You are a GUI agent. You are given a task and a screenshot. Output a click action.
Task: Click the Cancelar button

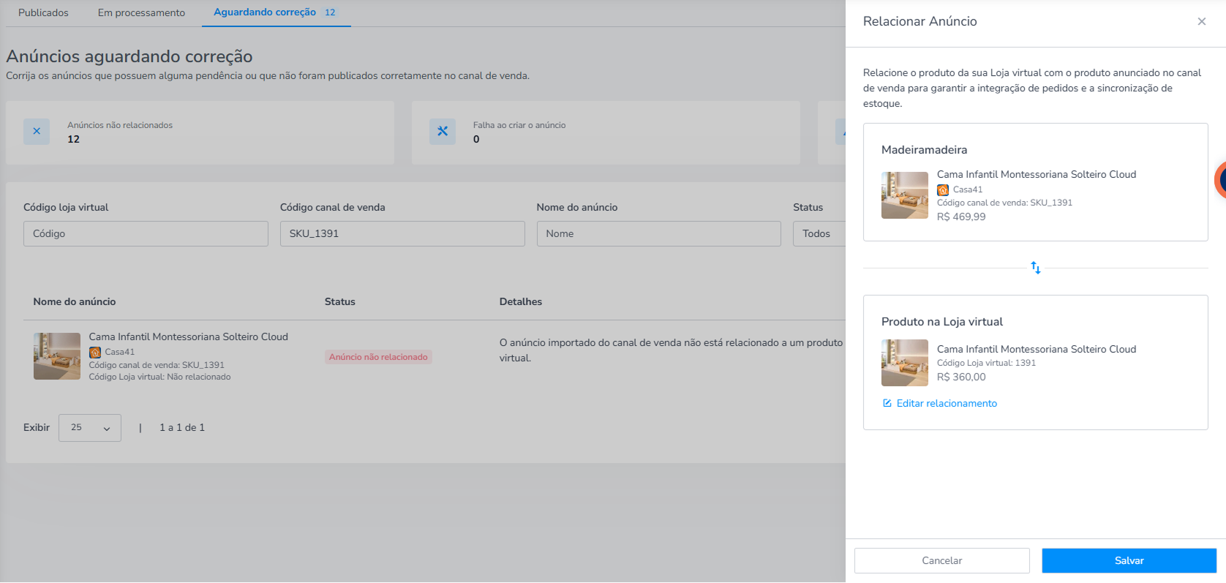point(942,560)
